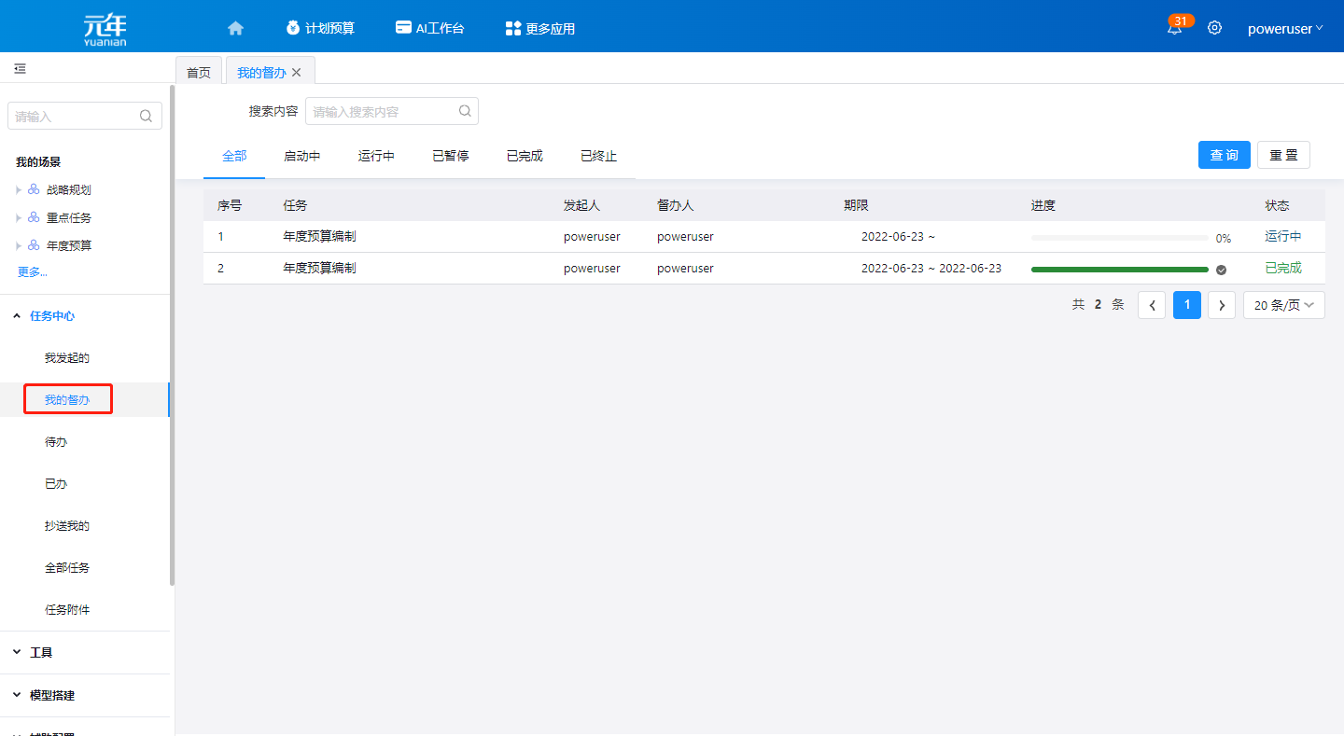
Task: Select the 已完成 filter tab
Action: click(525, 156)
